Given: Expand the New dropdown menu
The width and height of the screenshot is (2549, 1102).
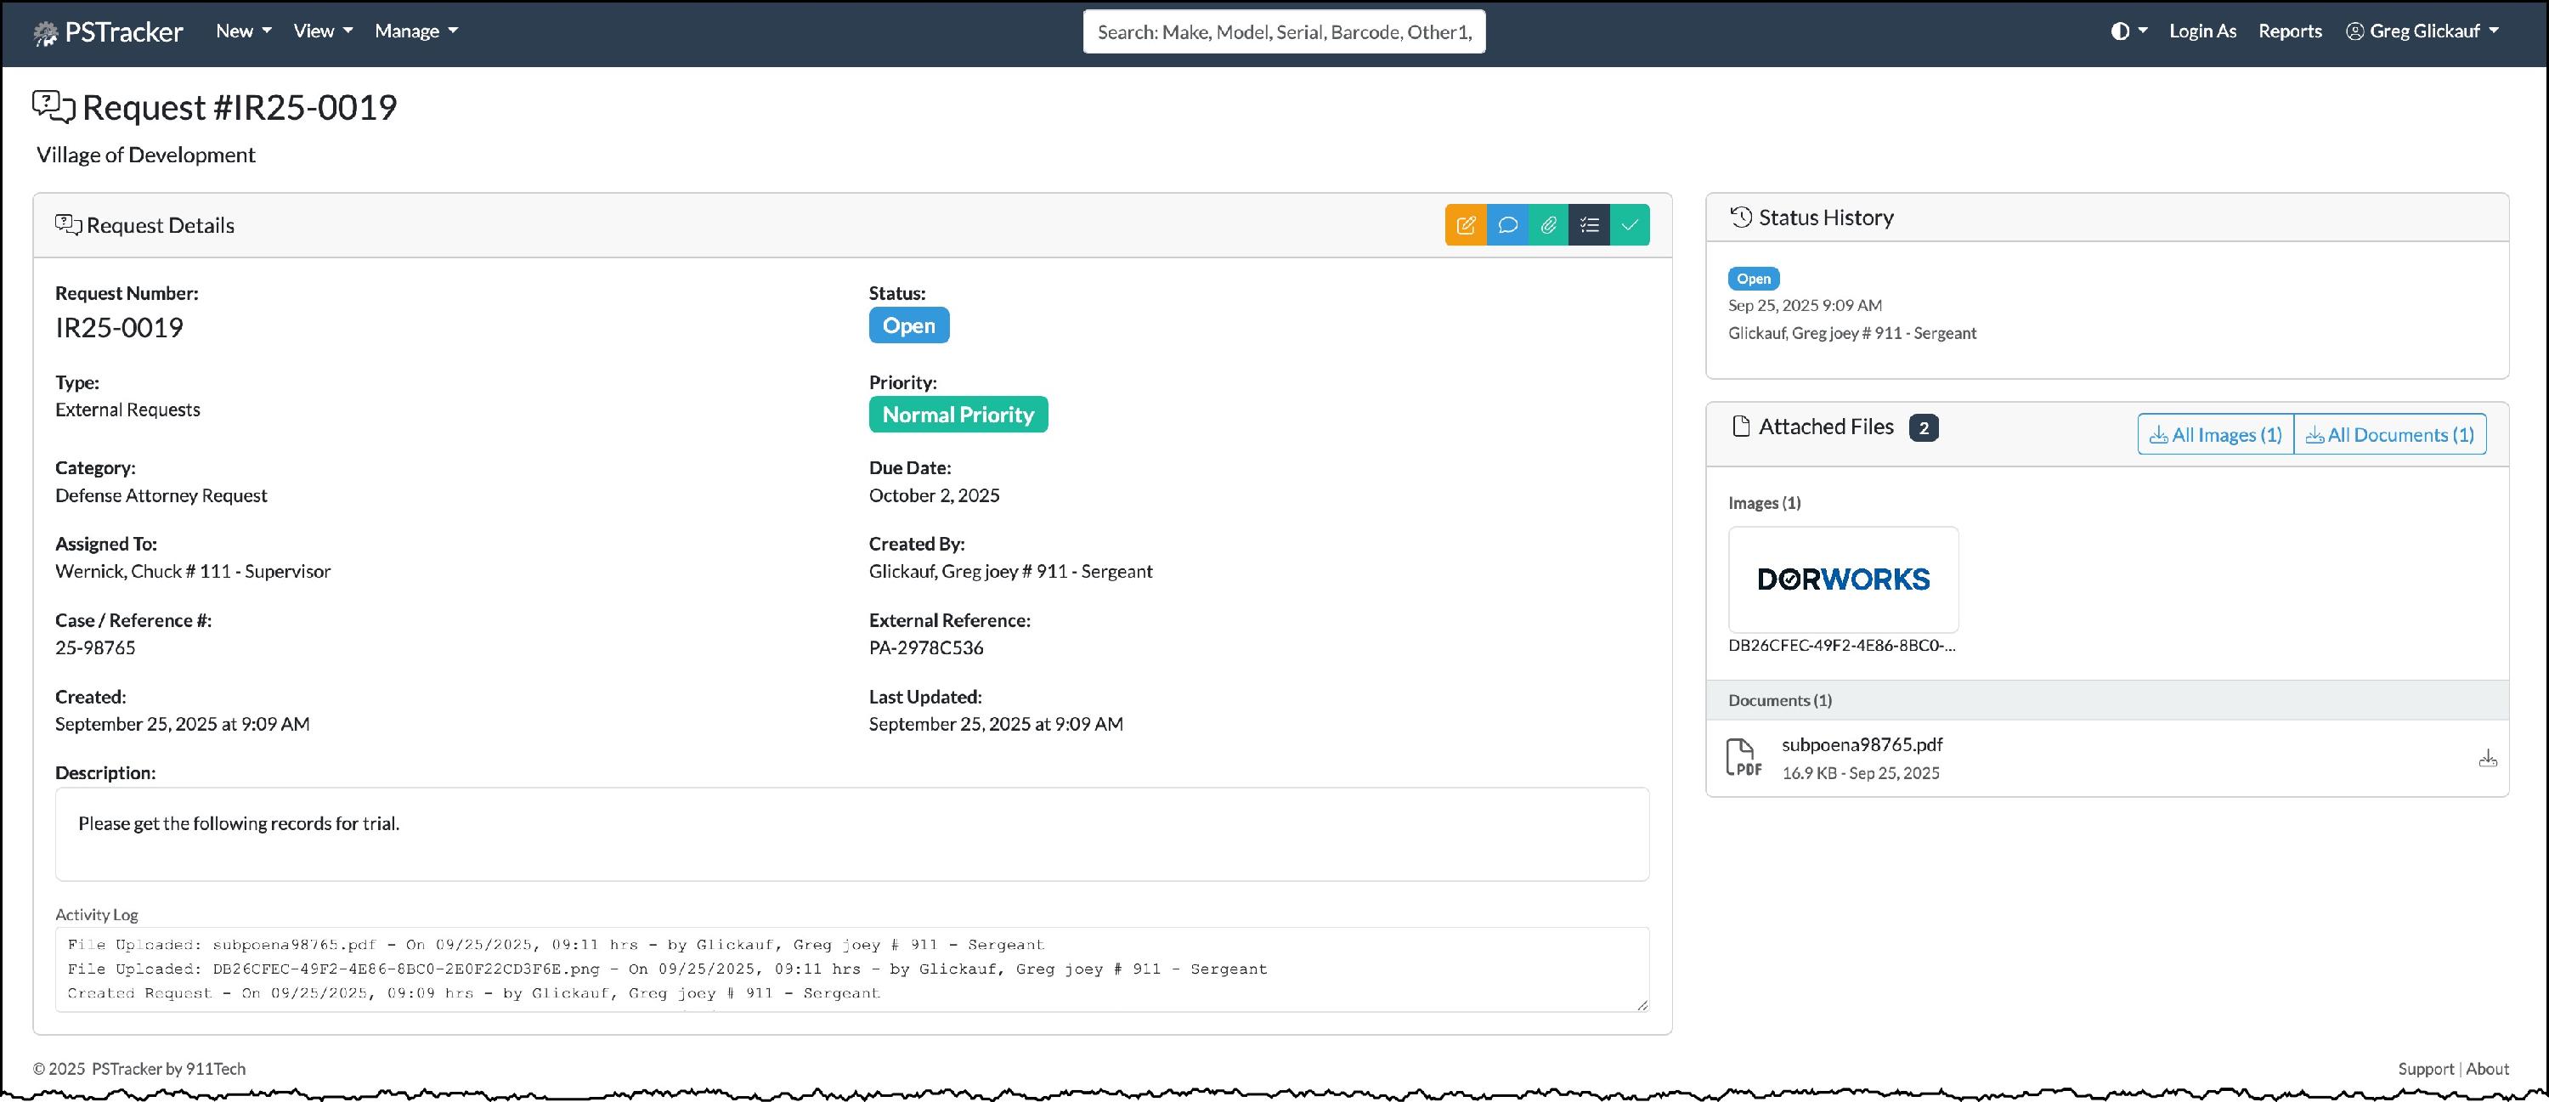Looking at the screenshot, I should (x=243, y=31).
